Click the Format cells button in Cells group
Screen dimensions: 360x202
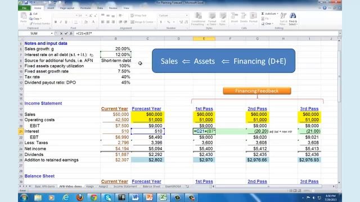[253, 17]
